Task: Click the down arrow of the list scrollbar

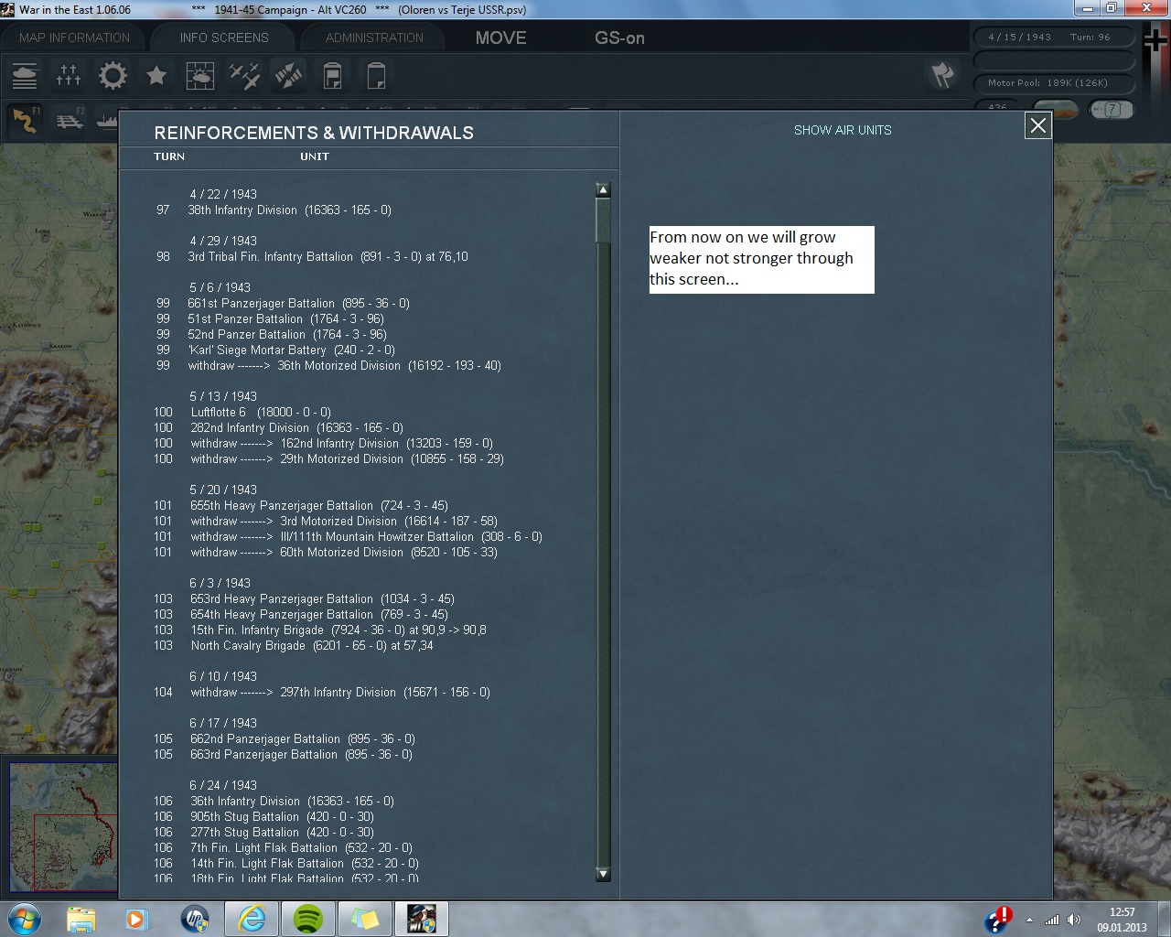Action: tap(603, 874)
